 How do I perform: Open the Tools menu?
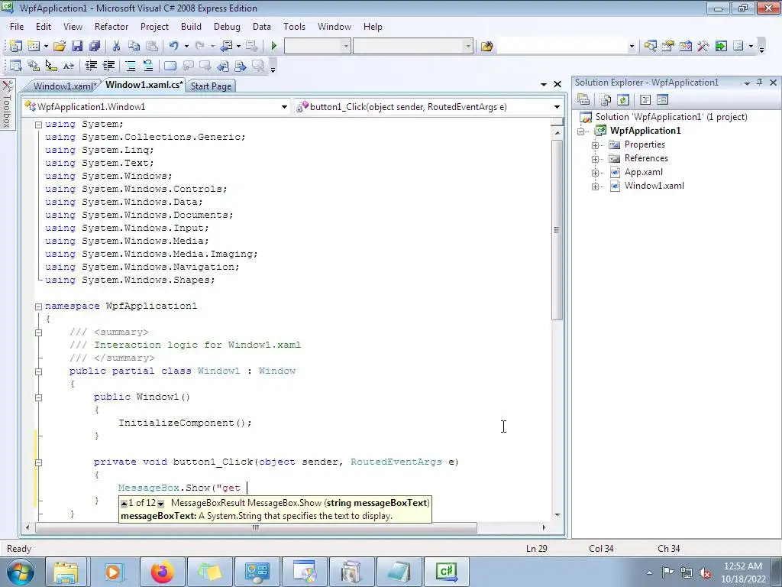click(x=294, y=27)
